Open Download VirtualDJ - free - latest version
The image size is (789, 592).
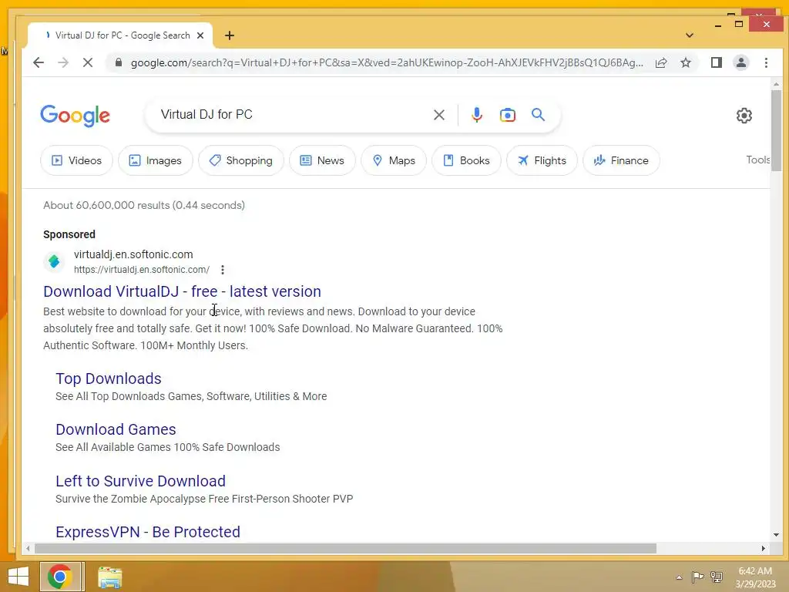pos(182,291)
